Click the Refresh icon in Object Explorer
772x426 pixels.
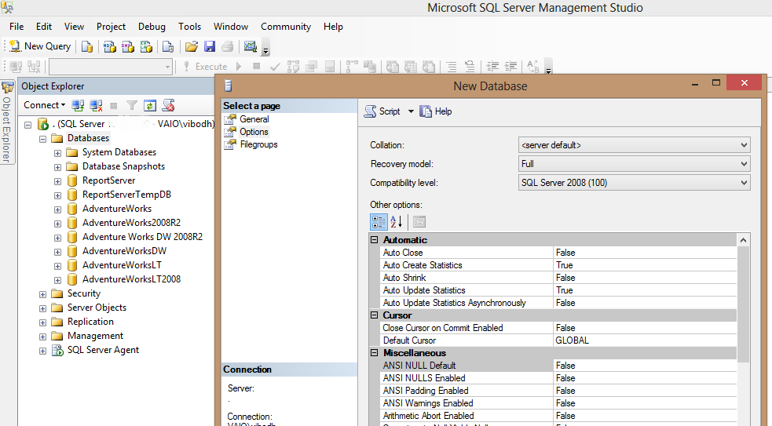point(150,105)
